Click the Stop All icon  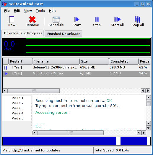coord(137,19)
